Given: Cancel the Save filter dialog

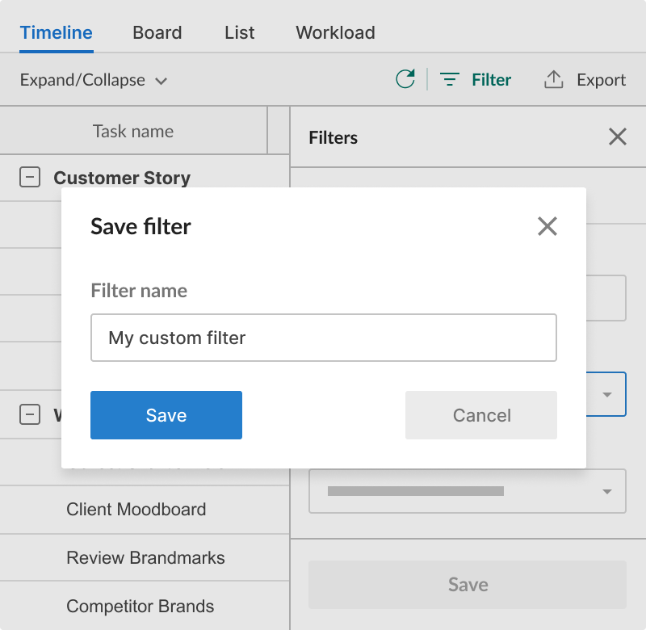Looking at the screenshot, I should pyautogui.click(x=481, y=415).
